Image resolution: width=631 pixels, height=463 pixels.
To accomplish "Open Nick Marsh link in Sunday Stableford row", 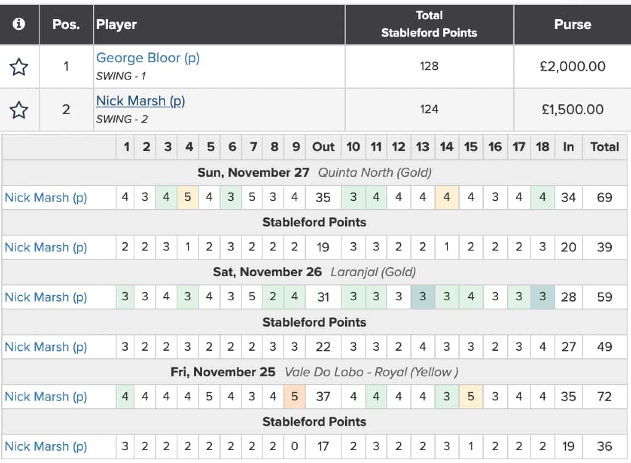I will [46, 247].
